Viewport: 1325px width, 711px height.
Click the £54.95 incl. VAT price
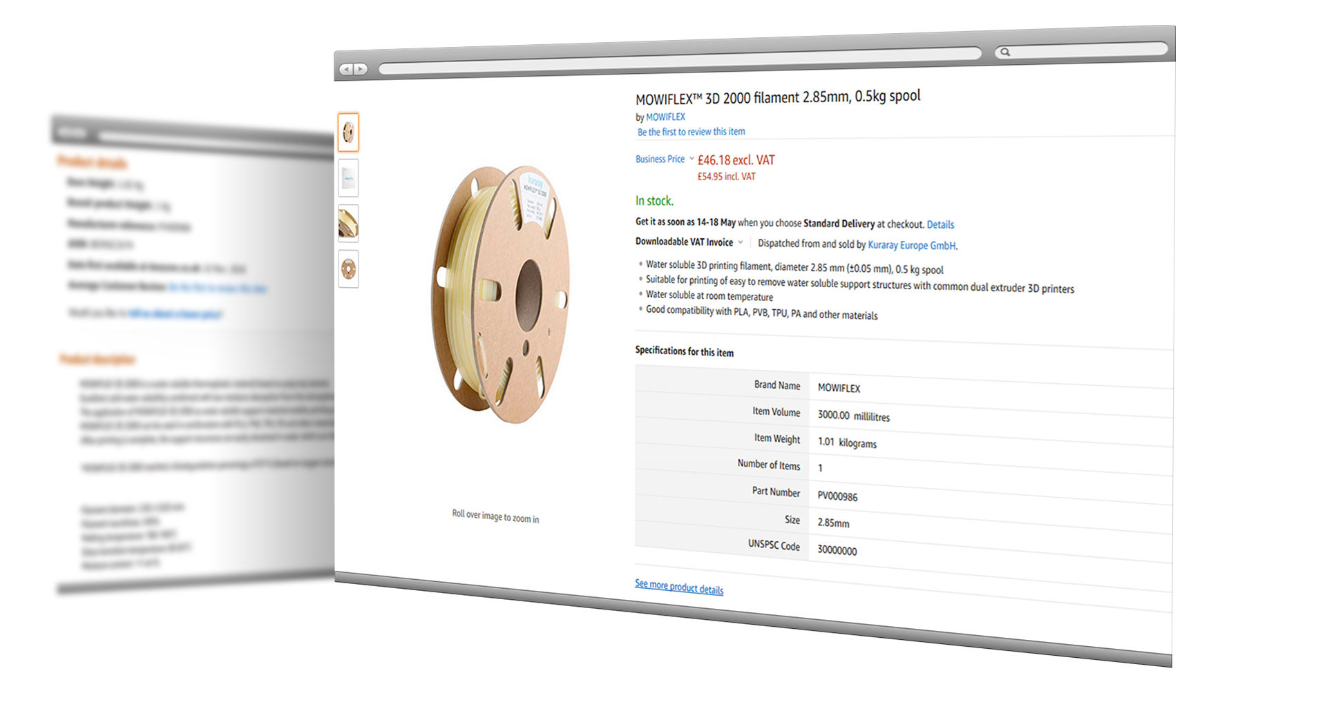coord(726,177)
